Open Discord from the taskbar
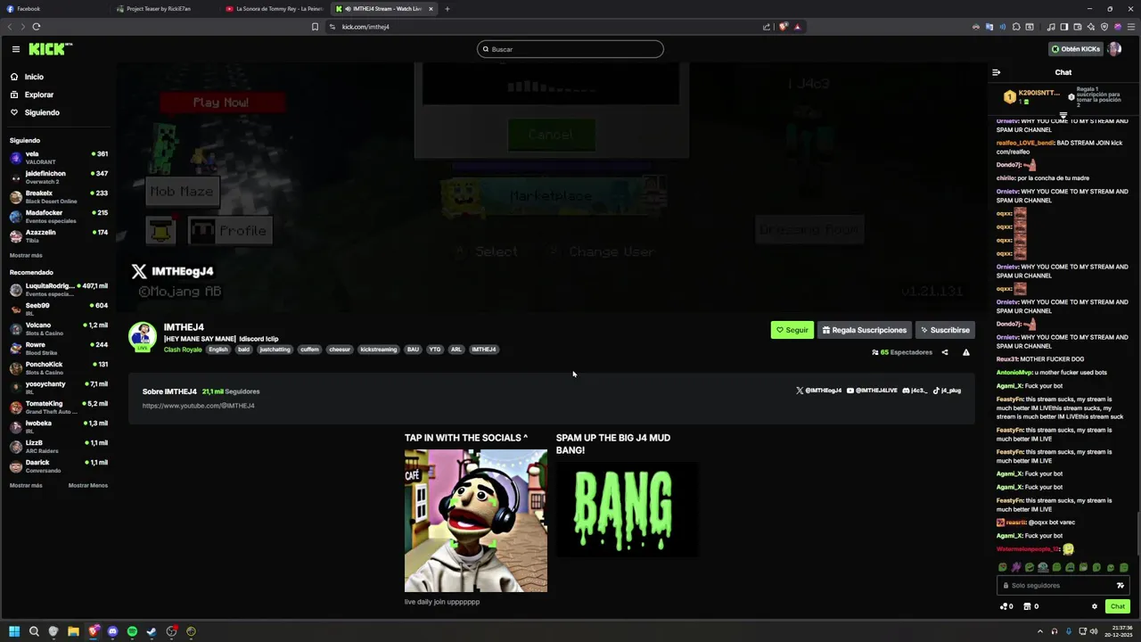 click(112, 631)
